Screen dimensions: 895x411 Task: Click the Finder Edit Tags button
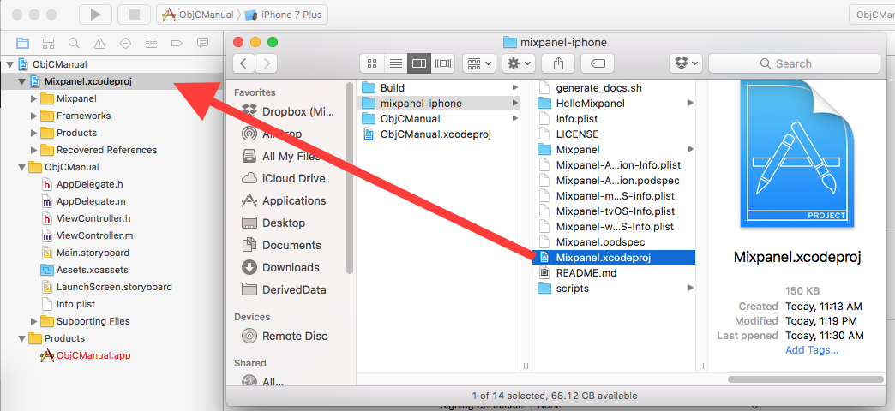[598, 63]
